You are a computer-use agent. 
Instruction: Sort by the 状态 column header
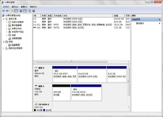tap(88, 16)
